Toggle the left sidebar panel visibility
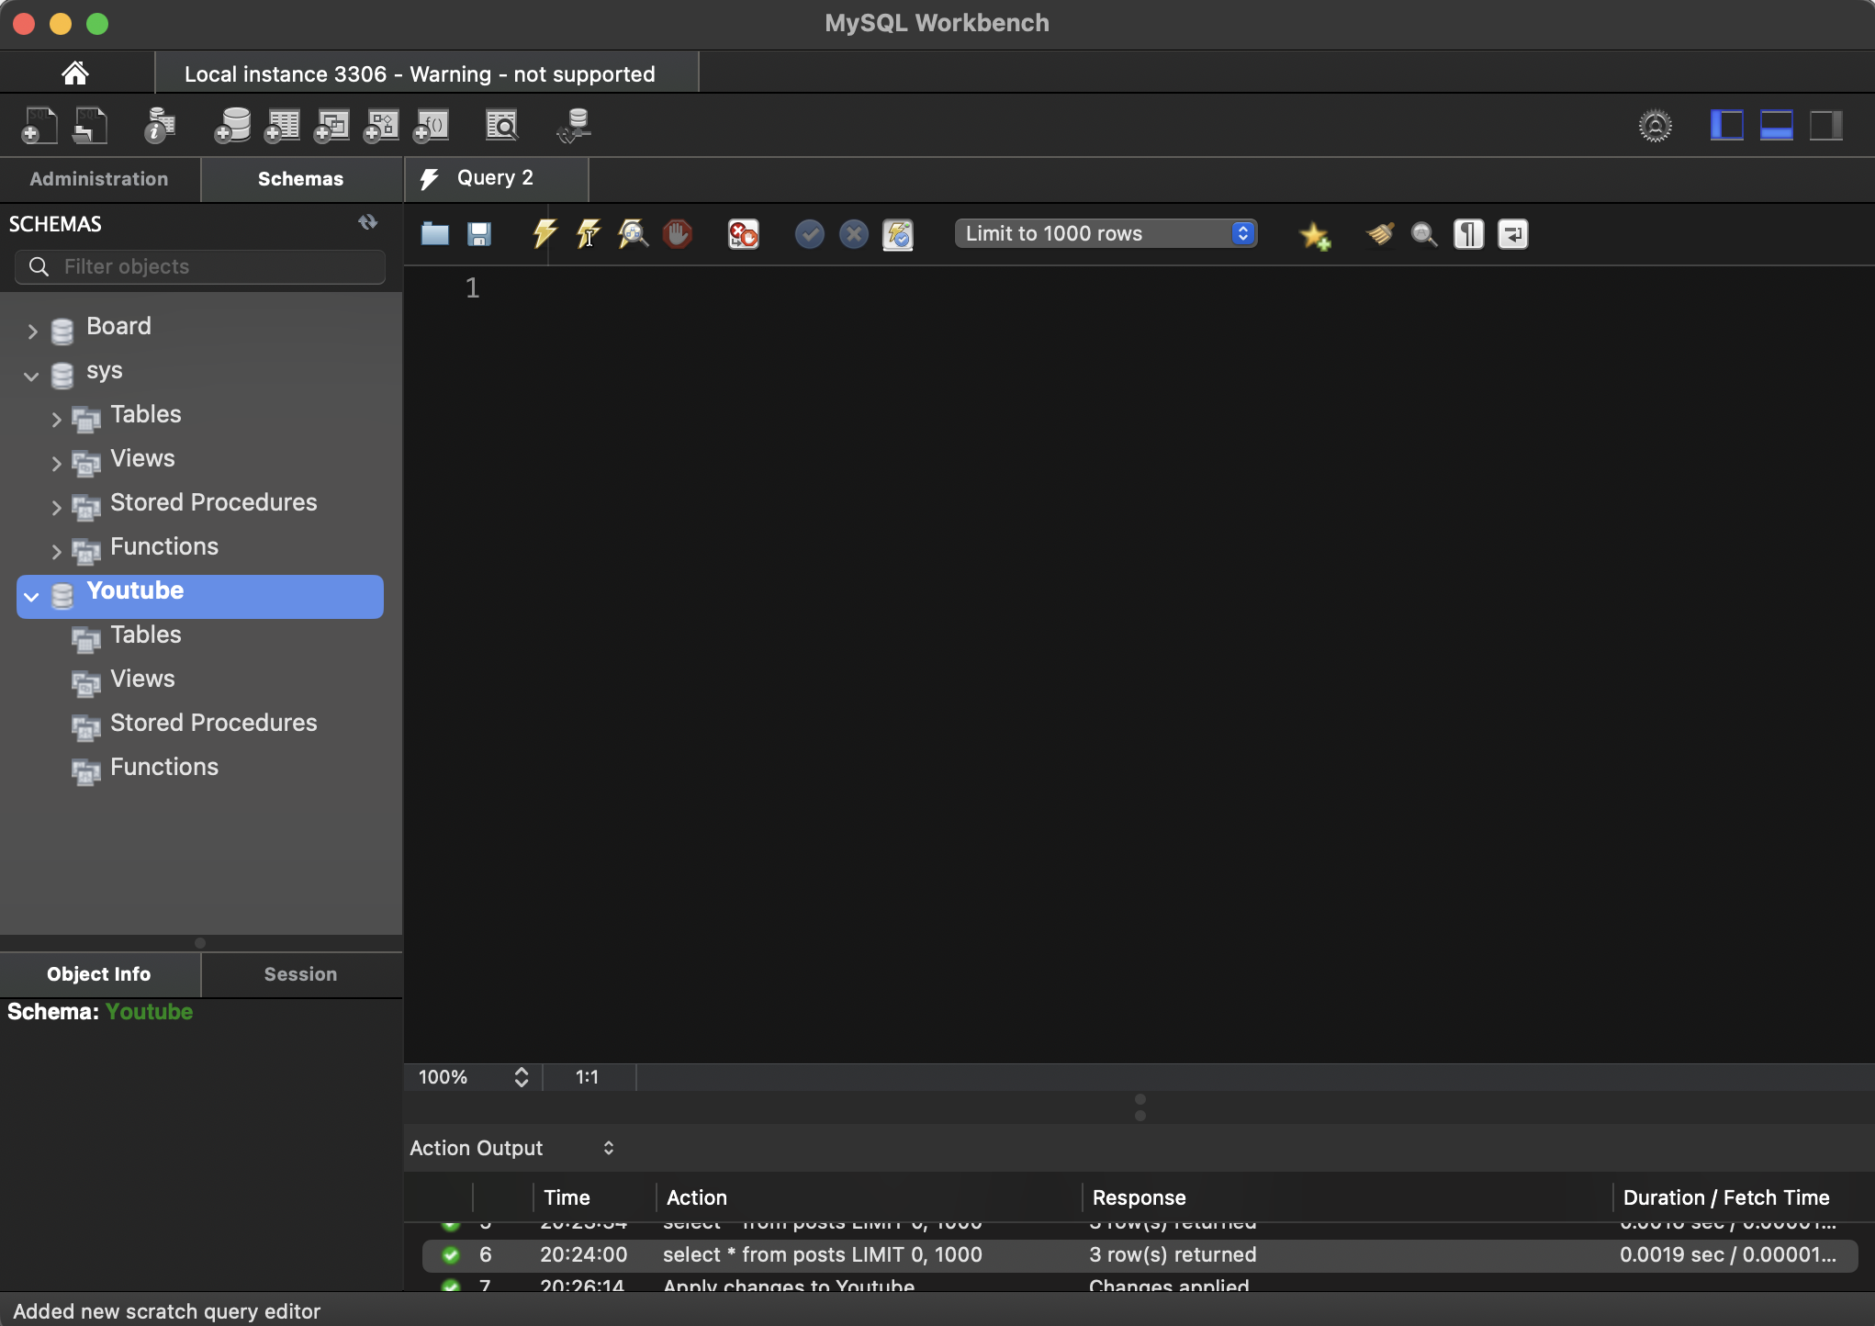 [1726, 126]
